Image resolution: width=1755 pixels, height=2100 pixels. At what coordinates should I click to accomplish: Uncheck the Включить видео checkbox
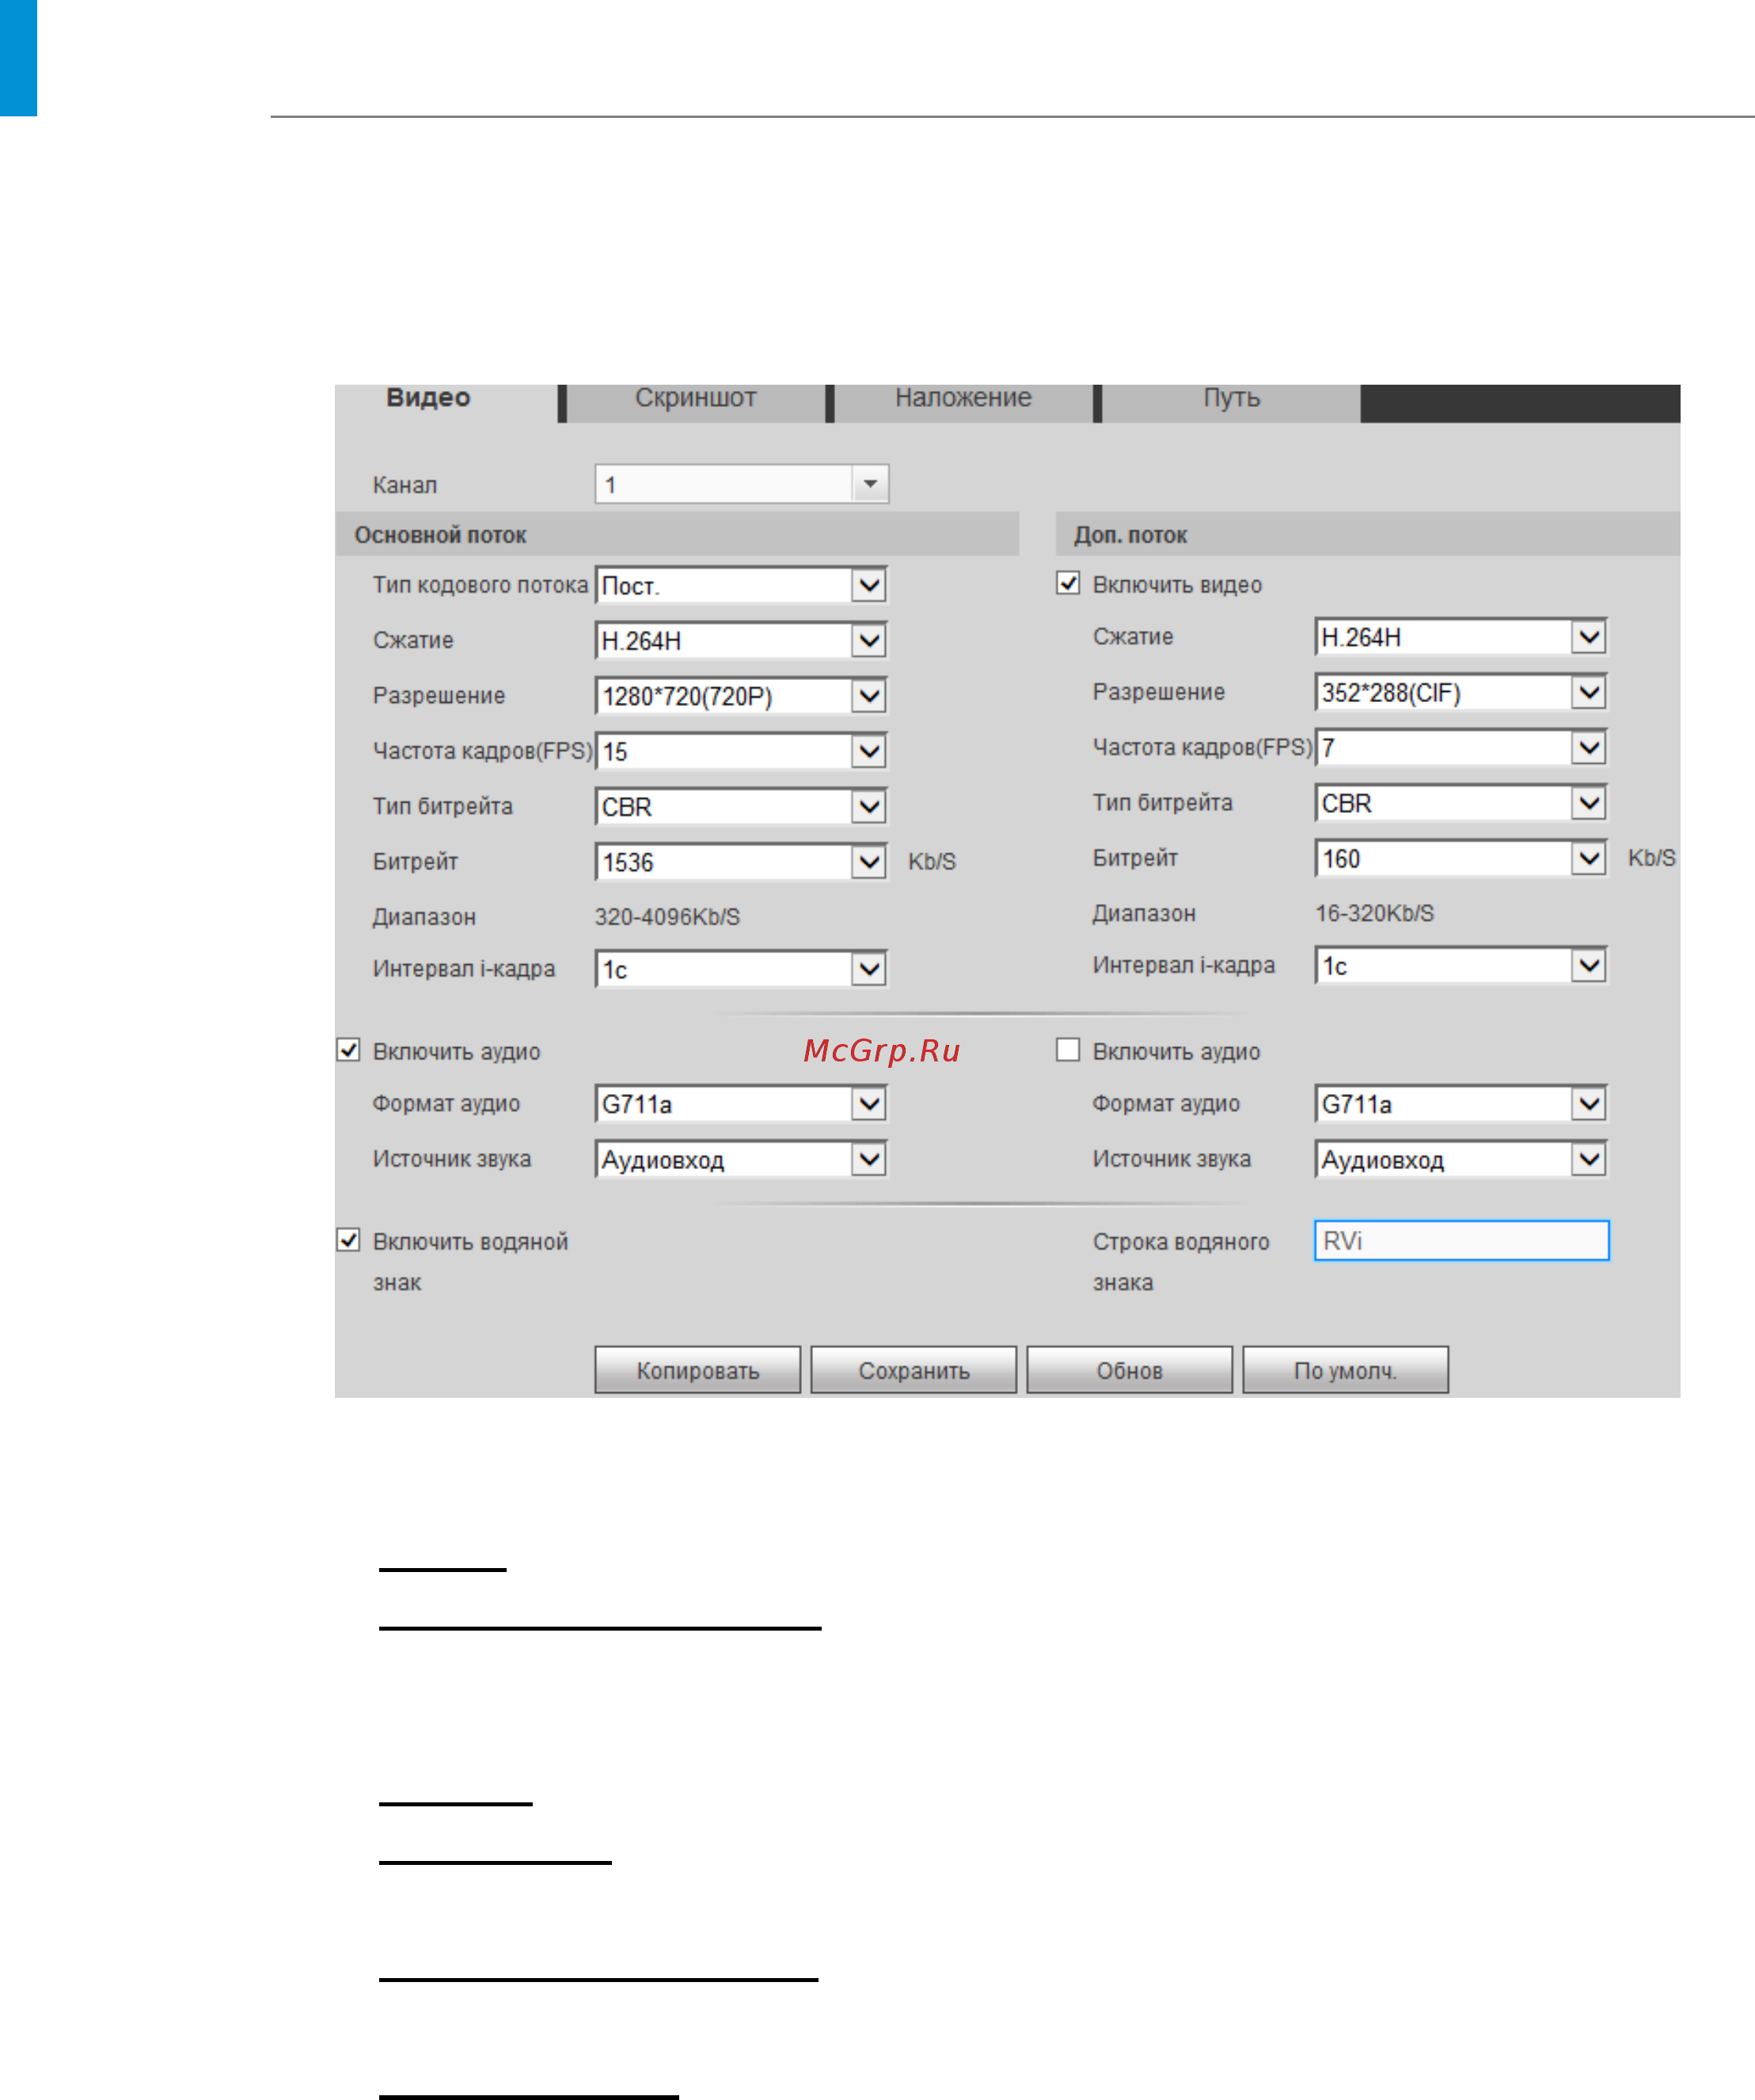coord(1068,583)
